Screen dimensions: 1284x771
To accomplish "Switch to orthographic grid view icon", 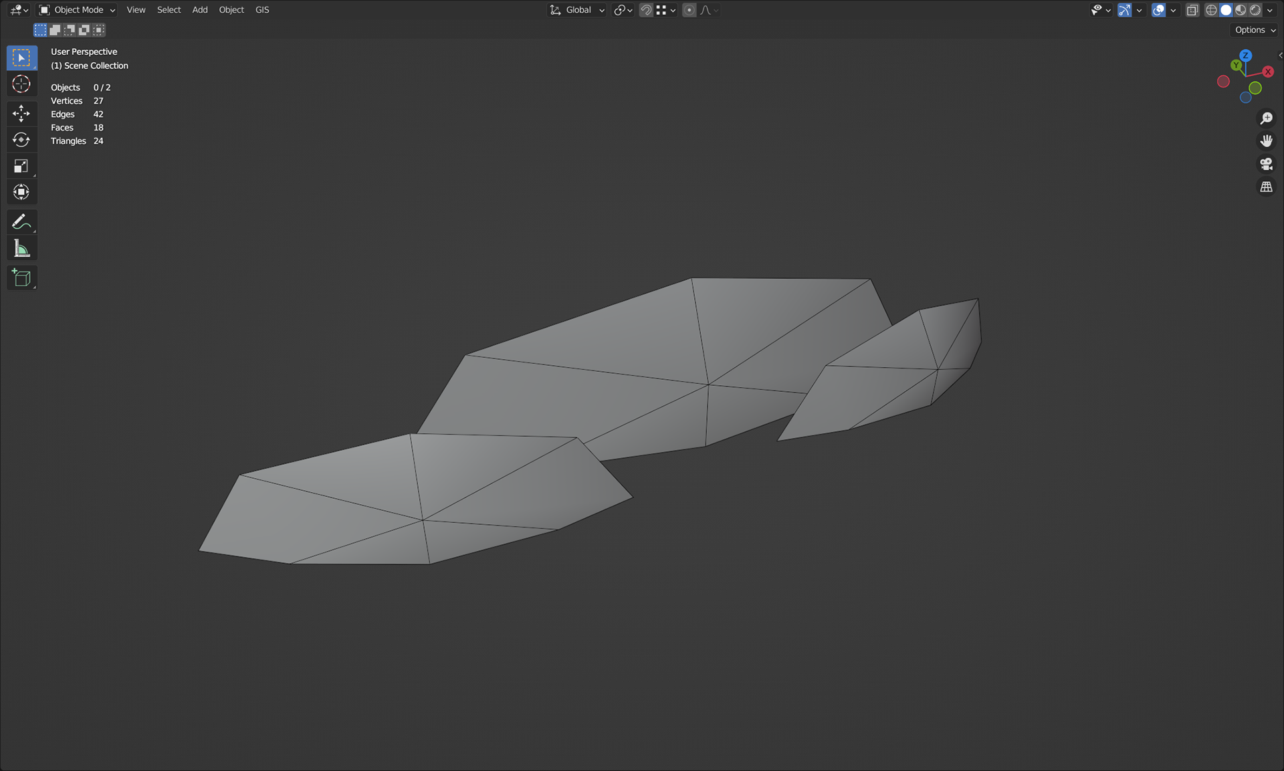I will coord(1266,187).
